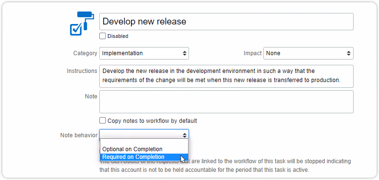Screen dimensions: 379x180
Task: Edit the subject field 'Develop new release'
Action: pyautogui.click(x=226, y=22)
